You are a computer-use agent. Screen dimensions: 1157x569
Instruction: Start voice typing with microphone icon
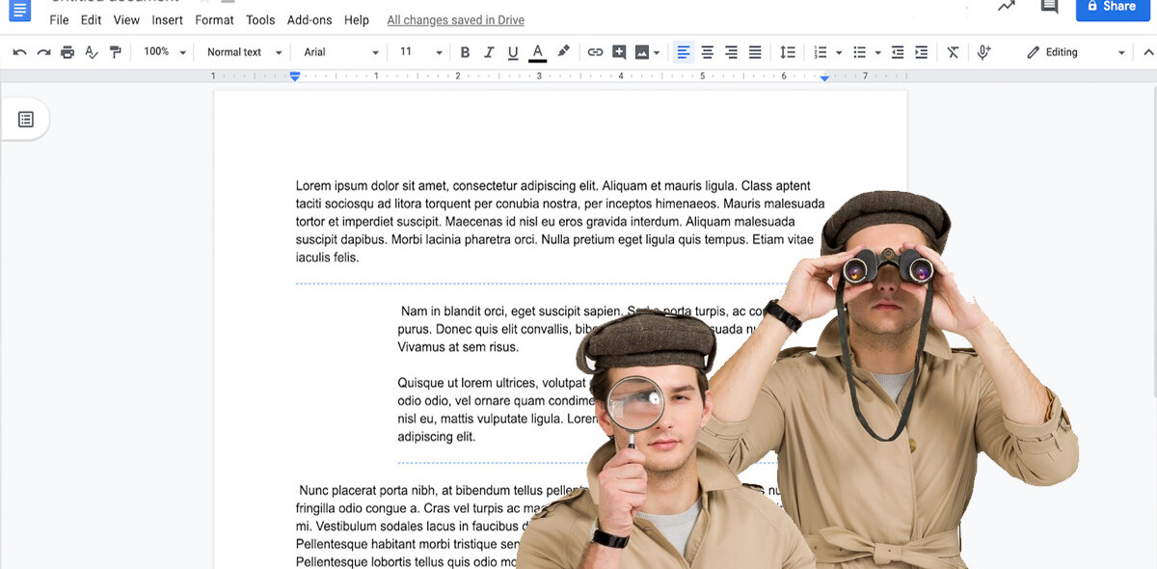point(983,52)
